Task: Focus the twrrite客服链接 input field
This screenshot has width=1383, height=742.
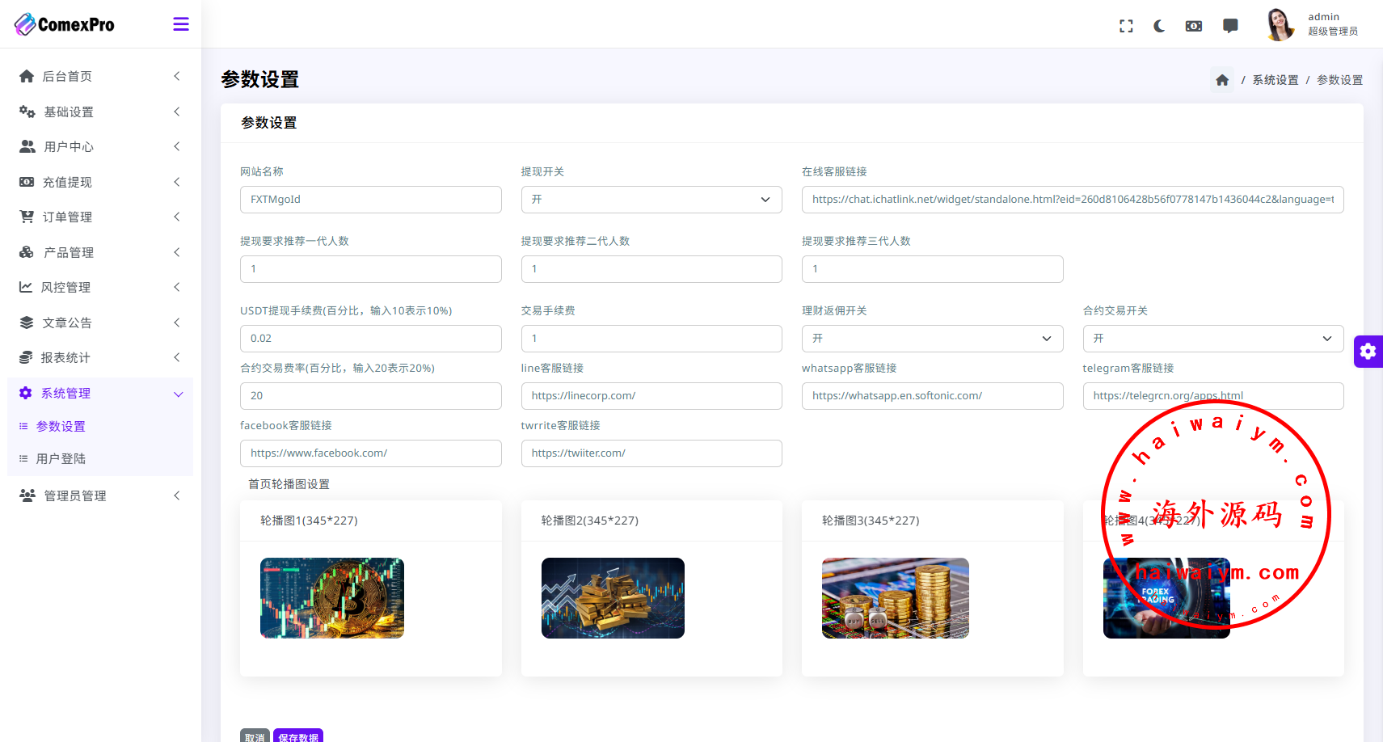Action: point(651,453)
